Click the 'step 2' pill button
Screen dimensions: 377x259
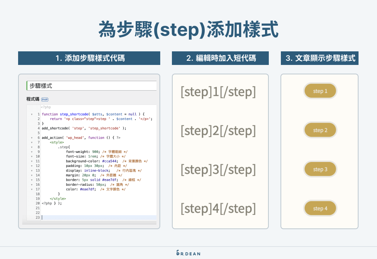coord(320,130)
